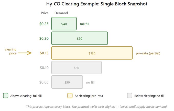Click the $0.20 price label
Image resolution: width=174 pixels, height=111 pixels.
point(44,38)
